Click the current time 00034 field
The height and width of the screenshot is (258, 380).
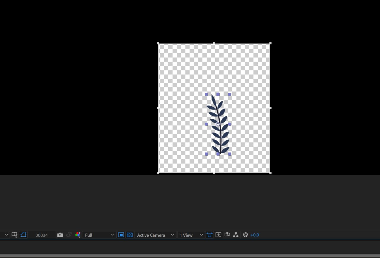(x=42, y=235)
